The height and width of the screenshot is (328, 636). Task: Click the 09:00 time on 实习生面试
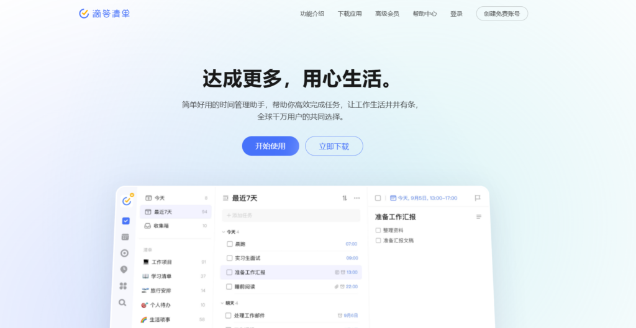pos(352,258)
